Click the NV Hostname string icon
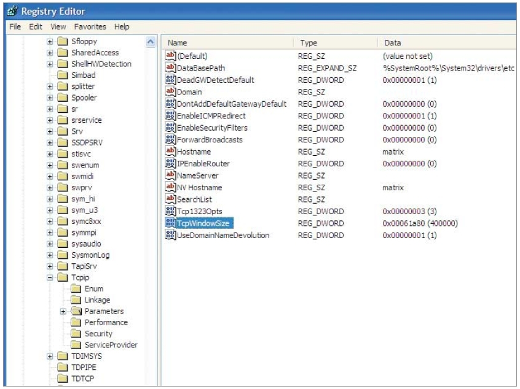 170,187
